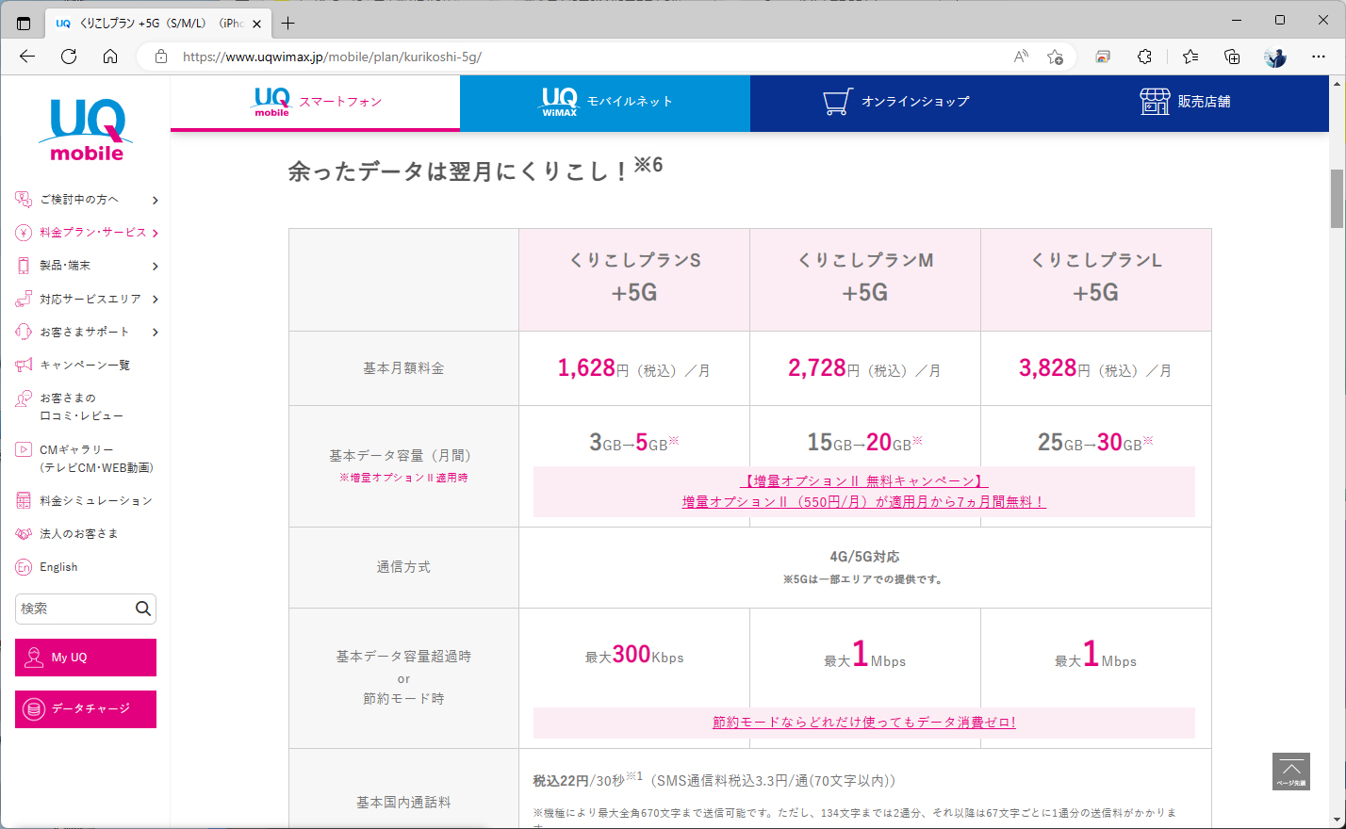Add this page to favorites
Viewport: 1346px width, 829px height.
[1055, 57]
